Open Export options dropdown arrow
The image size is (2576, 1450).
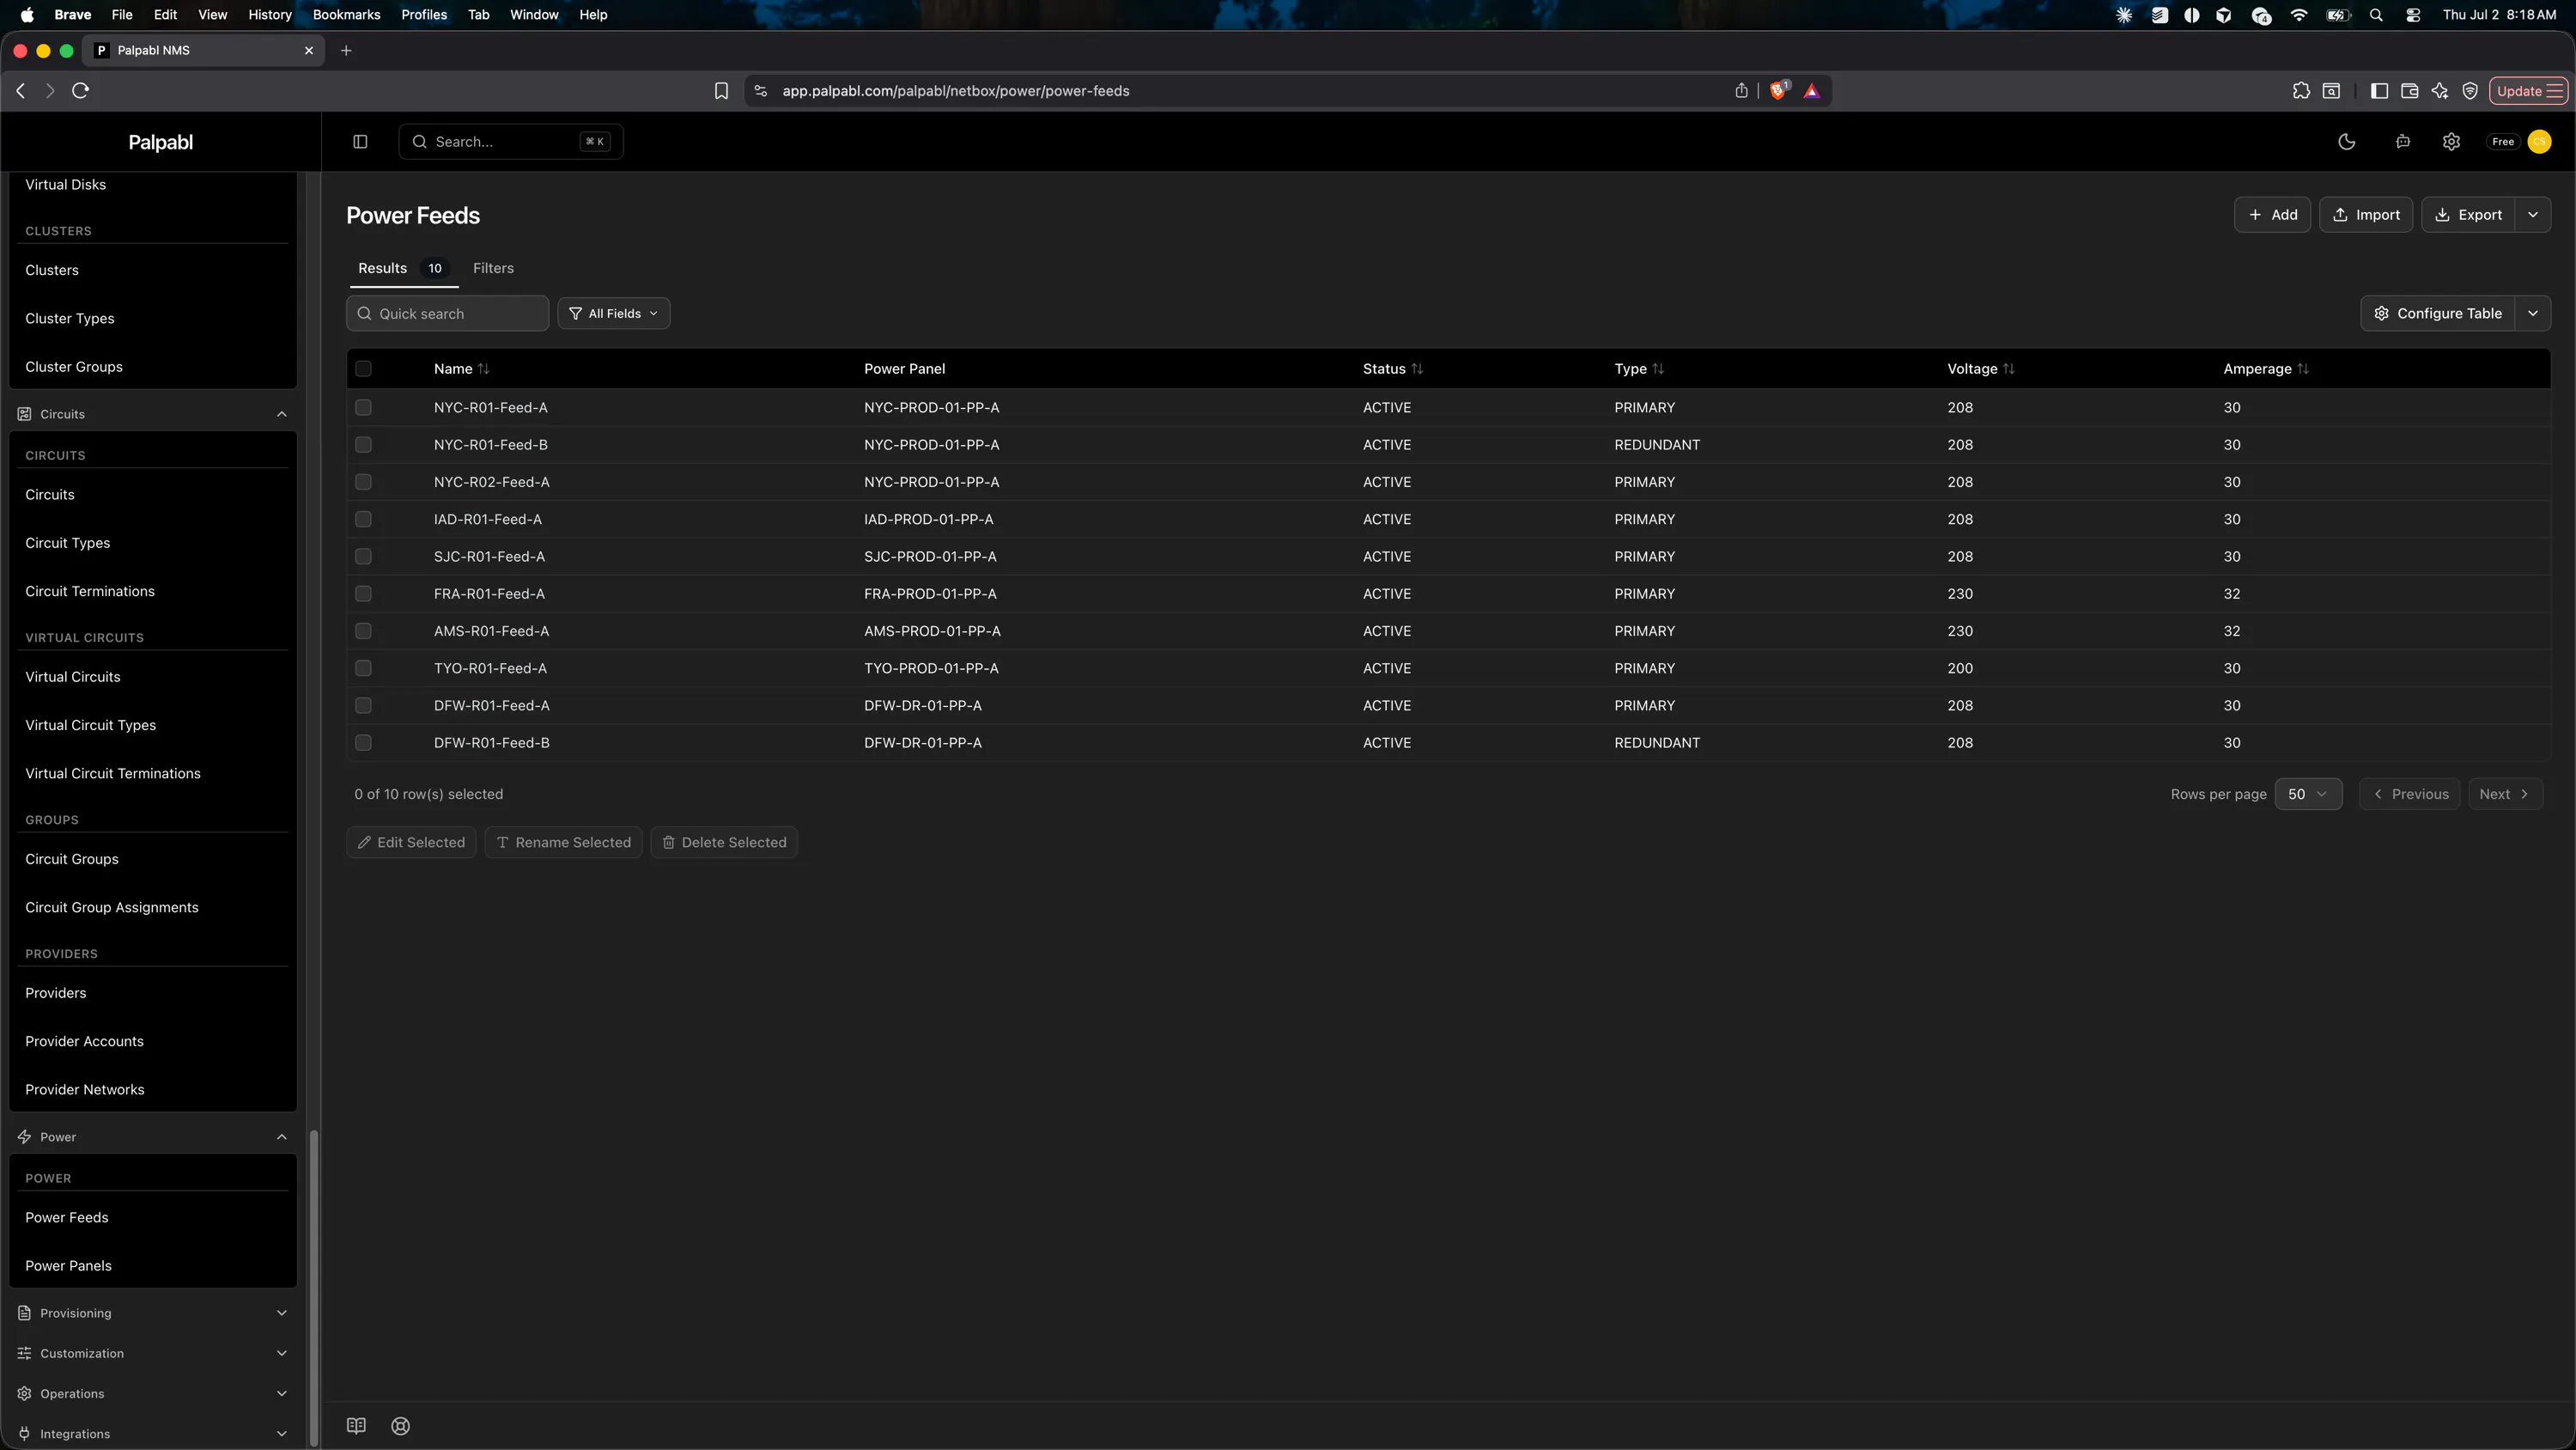pyautogui.click(x=2532, y=215)
